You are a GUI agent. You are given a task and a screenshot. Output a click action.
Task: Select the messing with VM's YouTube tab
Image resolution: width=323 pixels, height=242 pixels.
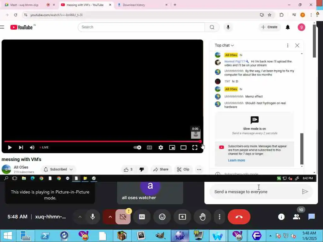tap(85, 5)
